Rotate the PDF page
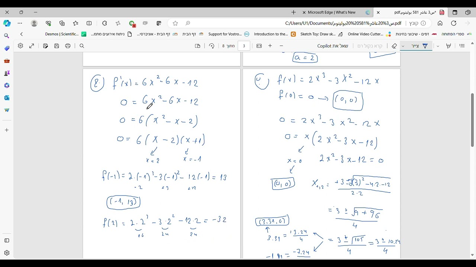The height and width of the screenshot is (267, 476). 212,46
